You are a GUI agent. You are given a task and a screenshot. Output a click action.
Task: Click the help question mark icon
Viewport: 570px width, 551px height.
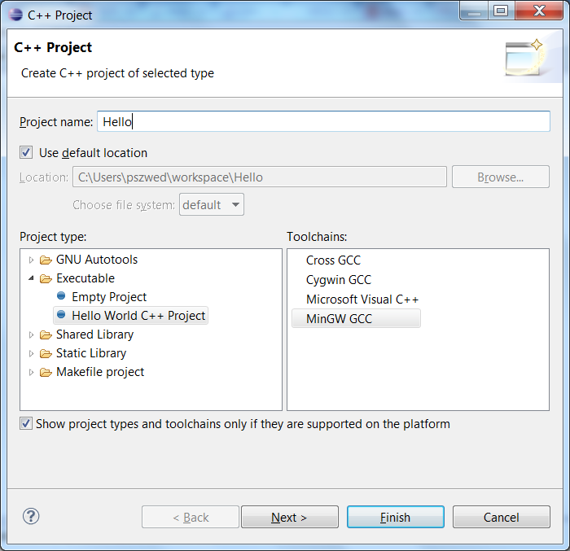click(31, 516)
